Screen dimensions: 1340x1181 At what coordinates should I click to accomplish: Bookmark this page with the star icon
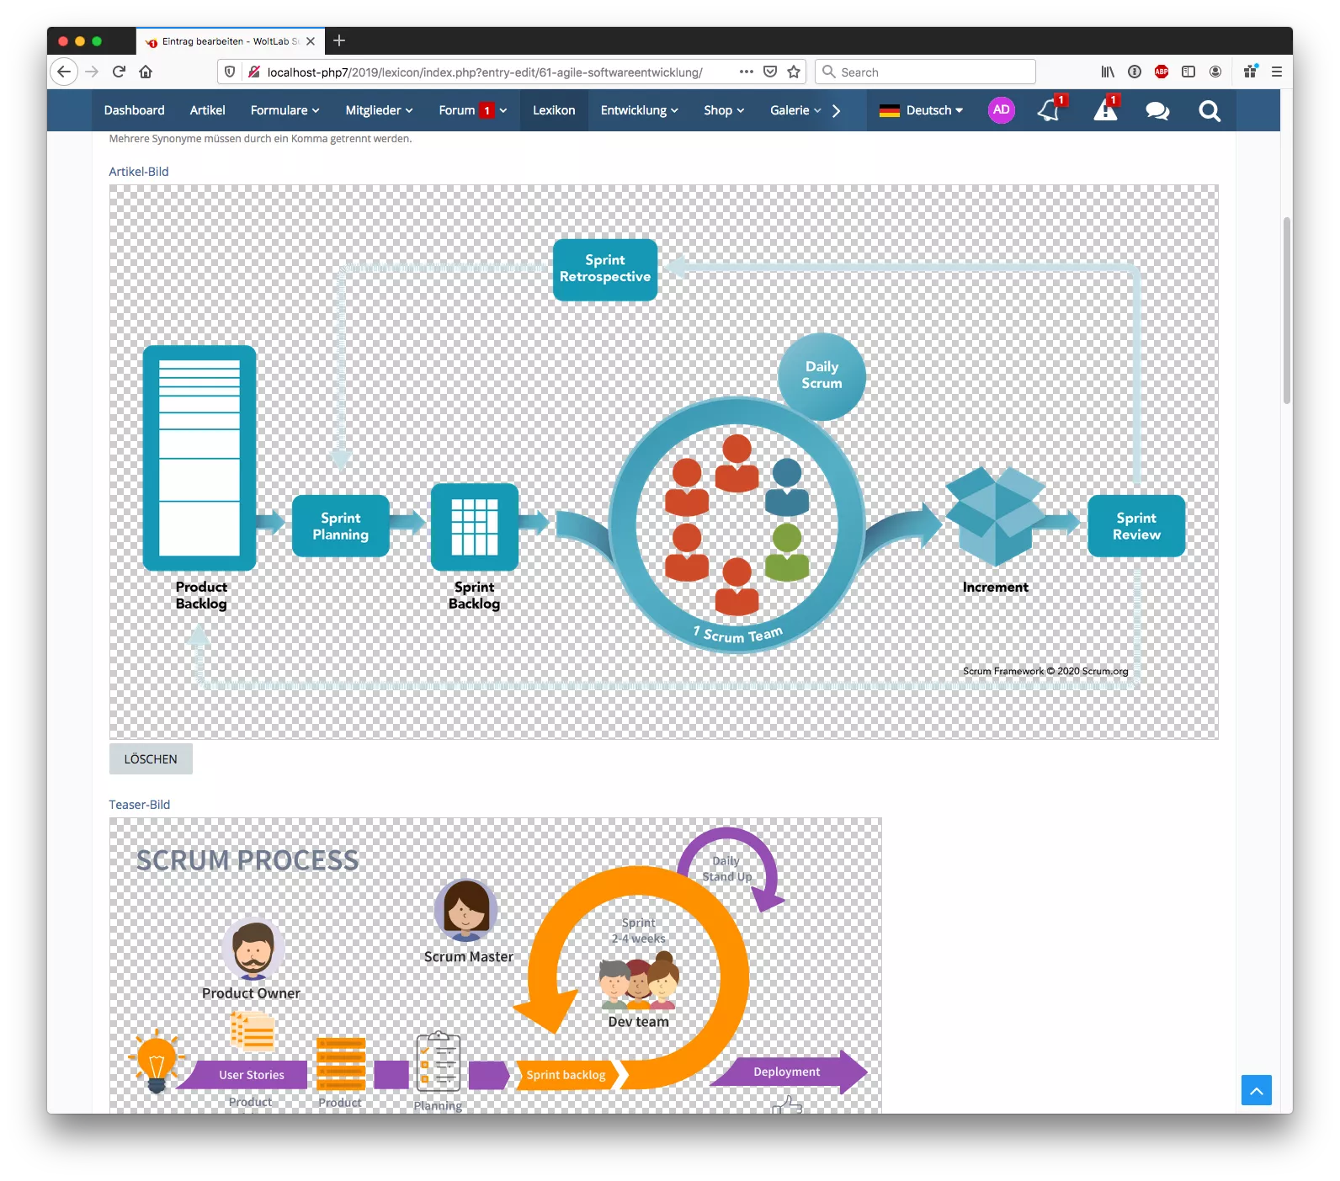click(794, 72)
